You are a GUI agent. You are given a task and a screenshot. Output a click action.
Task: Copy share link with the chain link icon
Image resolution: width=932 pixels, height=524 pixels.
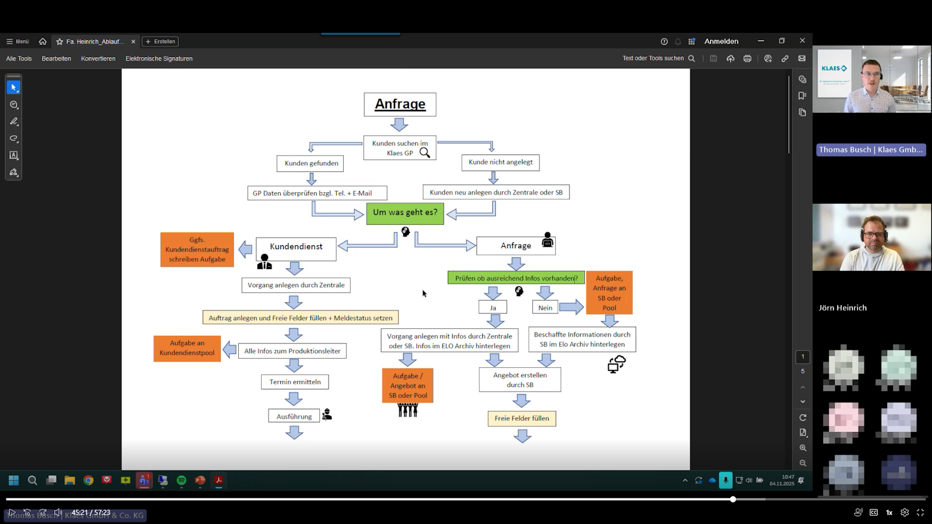(785, 59)
